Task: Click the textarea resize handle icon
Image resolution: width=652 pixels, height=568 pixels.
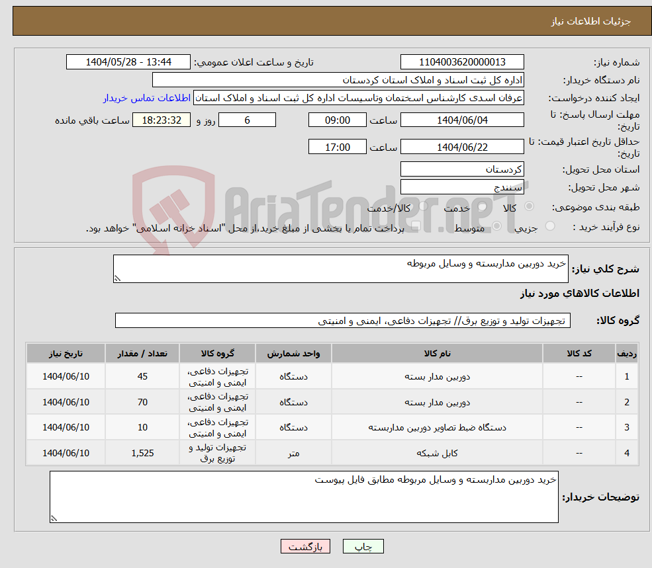Action: click(x=118, y=277)
